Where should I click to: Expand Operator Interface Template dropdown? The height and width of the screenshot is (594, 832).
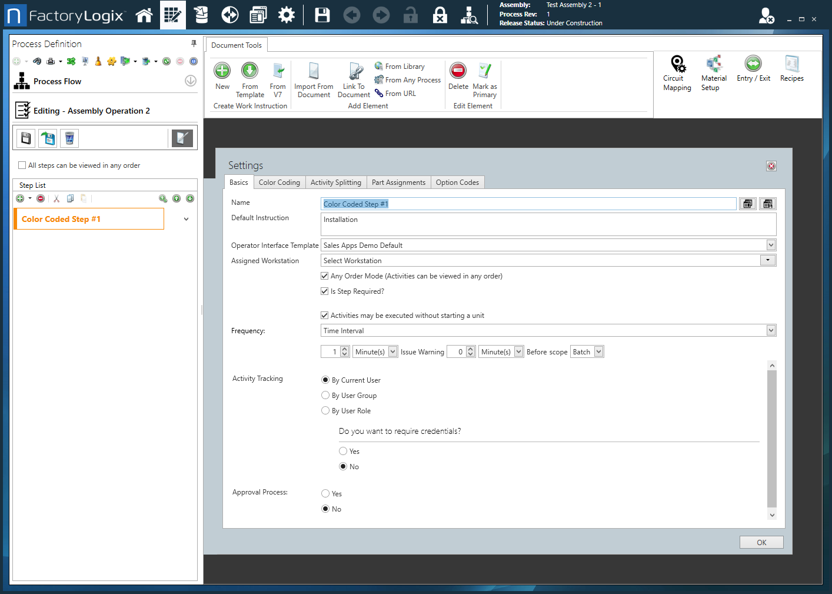(771, 245)
